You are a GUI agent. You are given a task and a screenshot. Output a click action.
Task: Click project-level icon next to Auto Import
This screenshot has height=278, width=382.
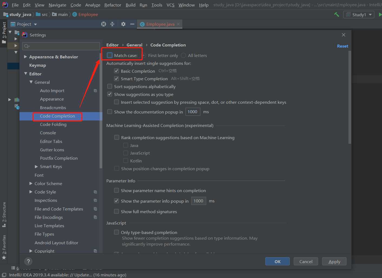[95, 91]
